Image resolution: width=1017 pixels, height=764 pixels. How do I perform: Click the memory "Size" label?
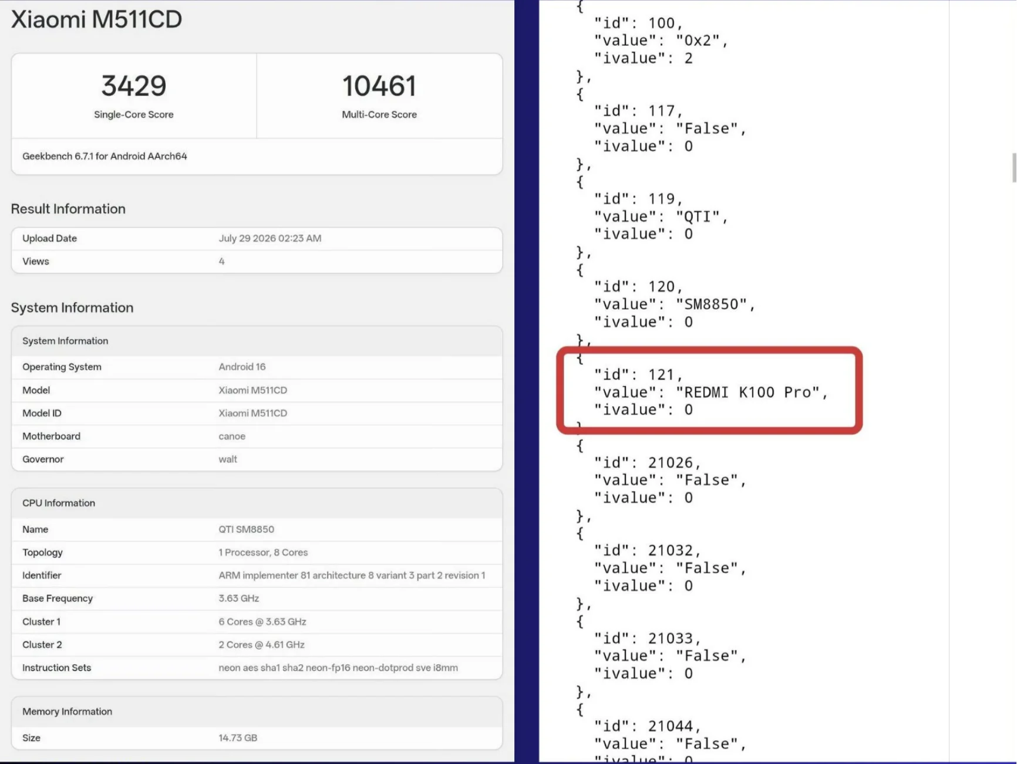[31, 738]
